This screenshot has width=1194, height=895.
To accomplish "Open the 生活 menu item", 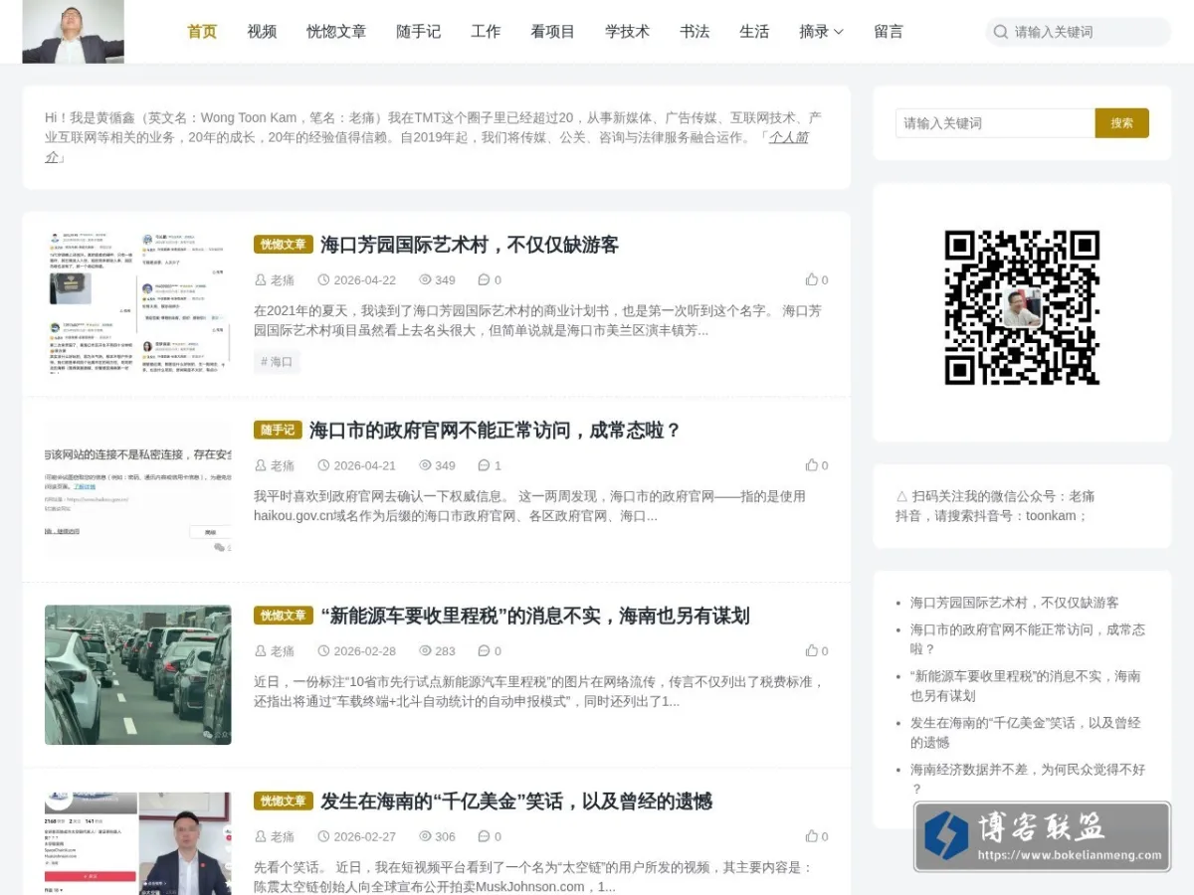I will 754,31.
